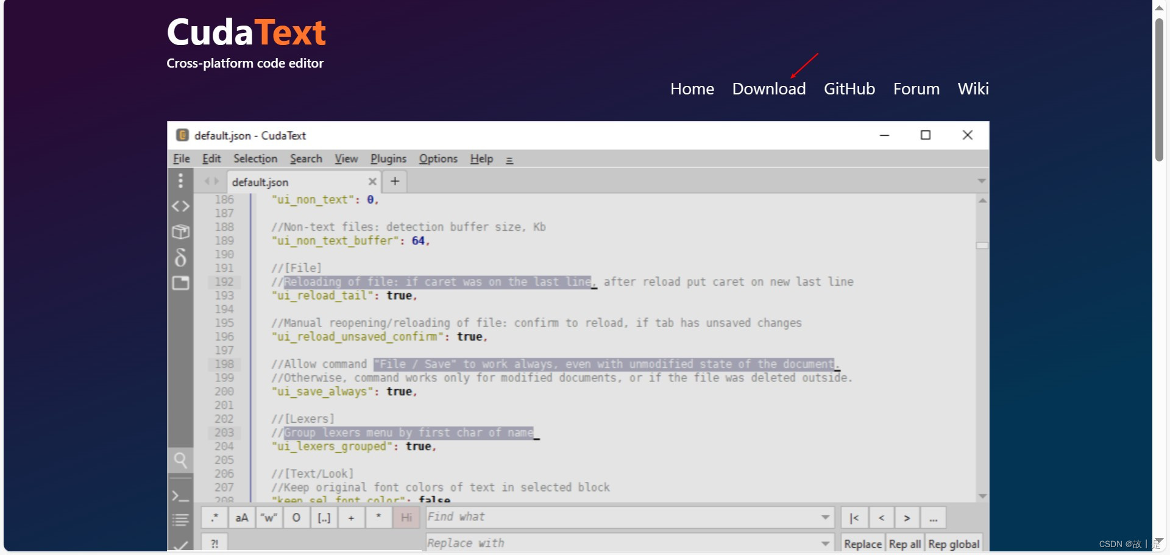1170x555 pixels.
Task: Open the tab list dropdown arrow
Action: (x=981, y=181)
